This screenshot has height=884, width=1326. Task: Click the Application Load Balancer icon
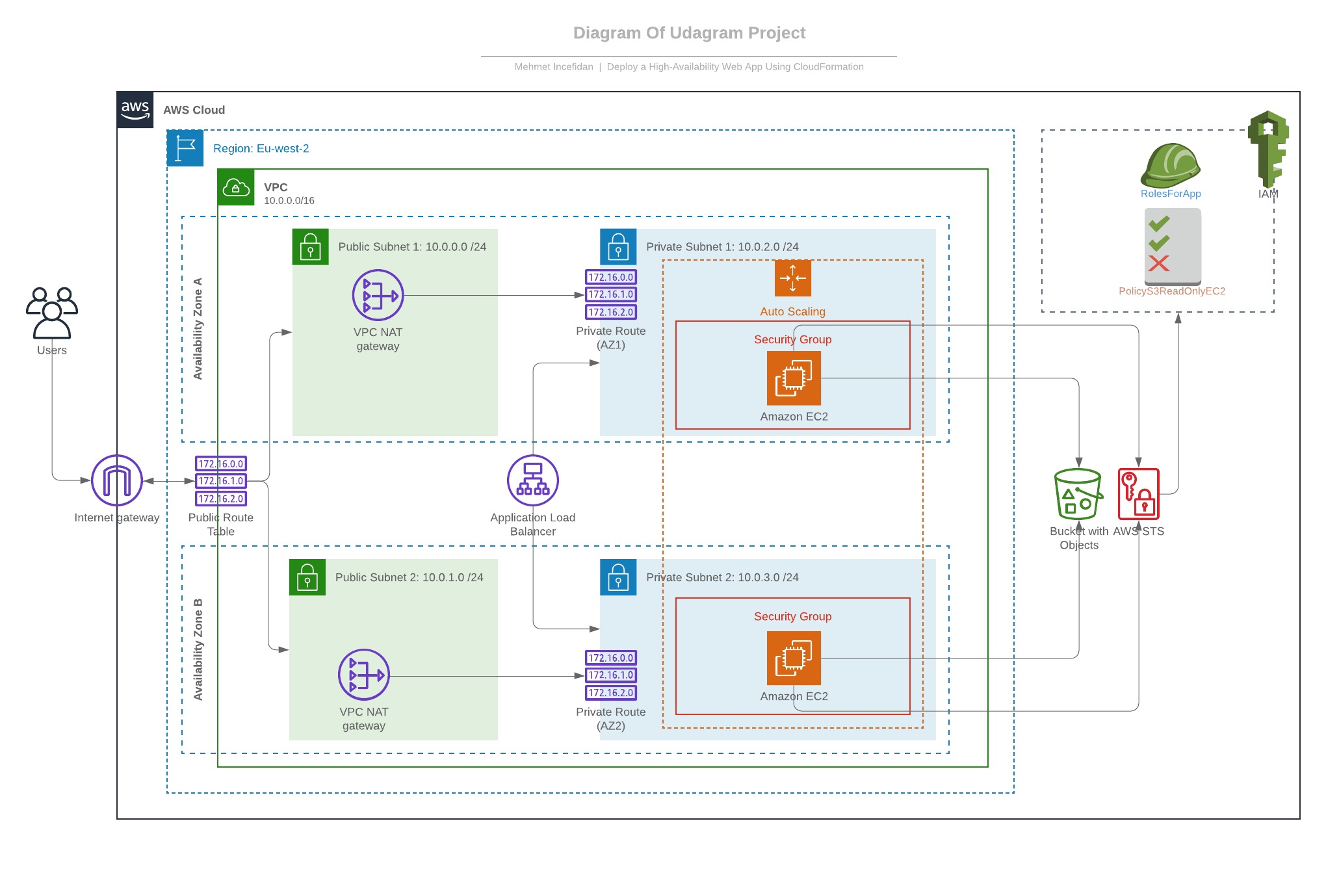(x=533, y=480)
